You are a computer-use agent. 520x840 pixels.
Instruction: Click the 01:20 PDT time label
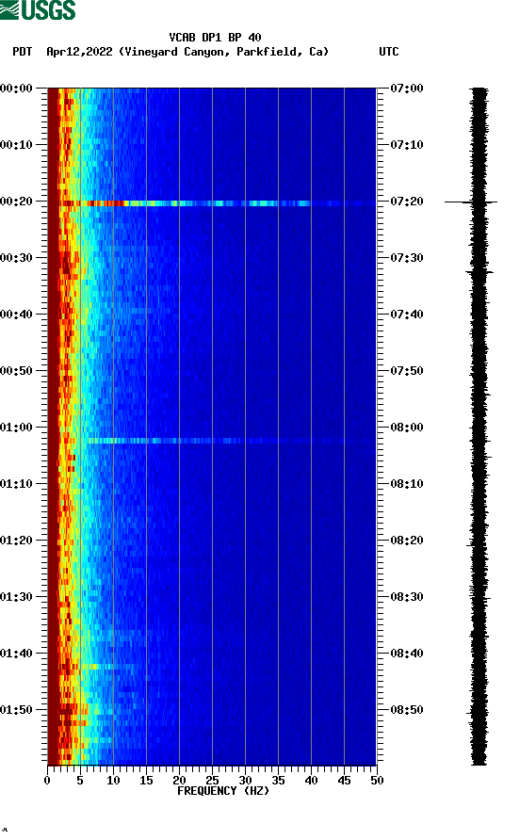coord(16,541)
